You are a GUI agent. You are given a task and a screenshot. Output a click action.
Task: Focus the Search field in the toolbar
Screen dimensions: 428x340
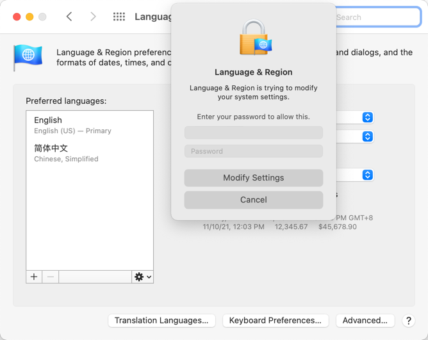[378, 17]
